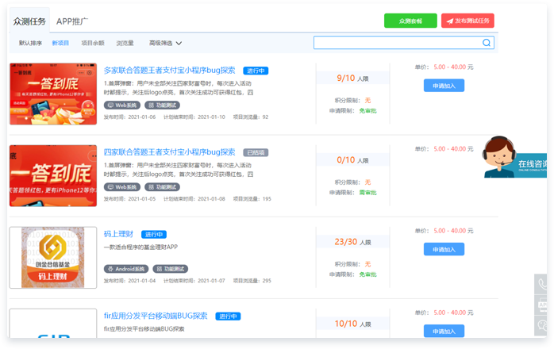This screenshot has width=554, height=349.
Task: Apply to join fir应用分发平台 project
Action: [x=444, y=331]
